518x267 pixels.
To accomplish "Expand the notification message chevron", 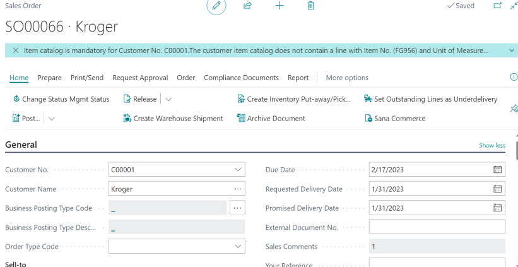I will point(511,50).
